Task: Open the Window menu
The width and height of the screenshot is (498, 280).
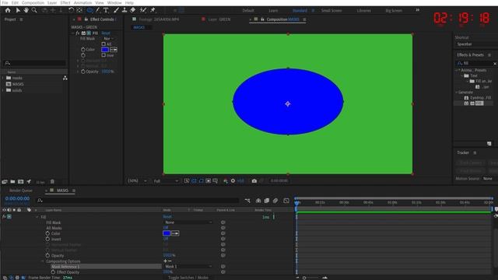Action: coord(114,2)
